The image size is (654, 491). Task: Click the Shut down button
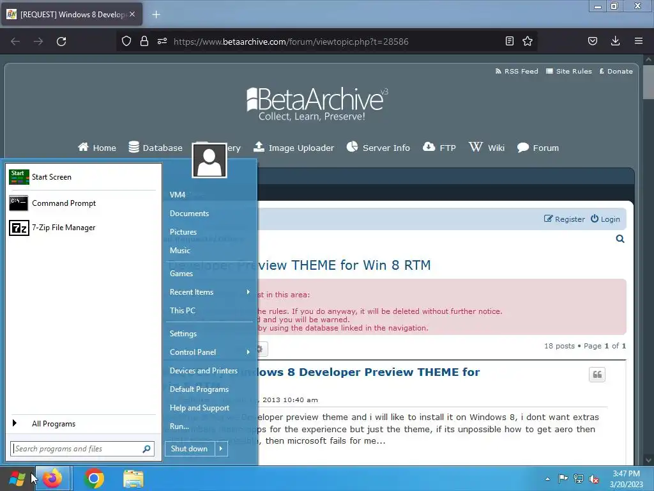190,449
